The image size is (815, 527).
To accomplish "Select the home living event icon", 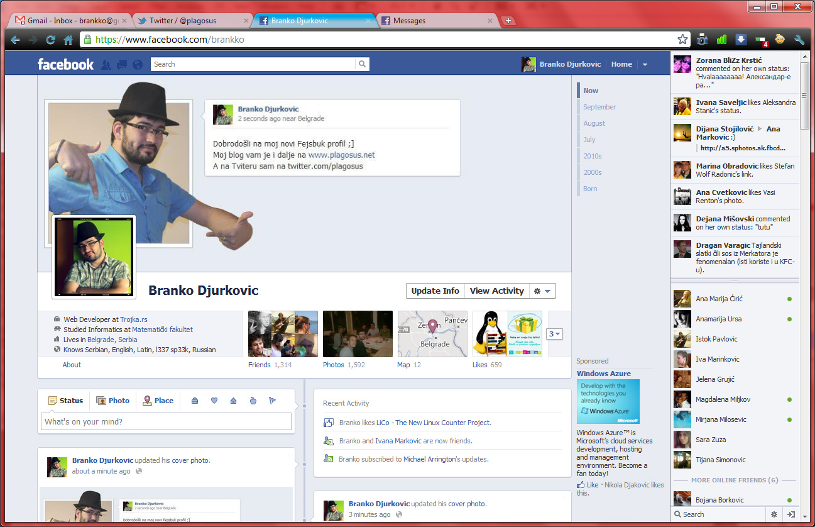I will 233,401.
